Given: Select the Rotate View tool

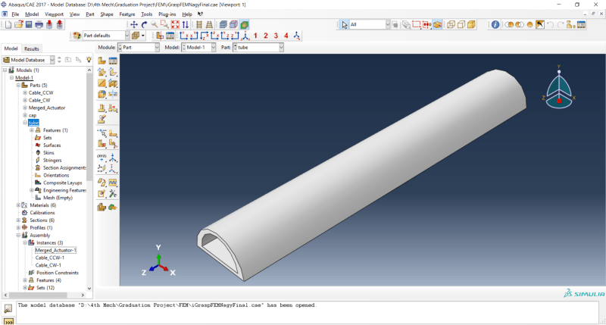Looking at the screenshot, I should point(144,25).
